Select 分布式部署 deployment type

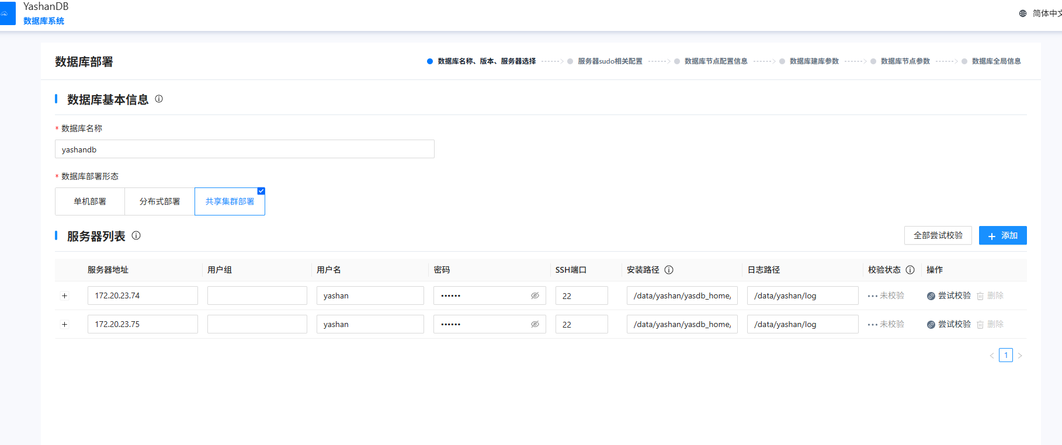159,201
